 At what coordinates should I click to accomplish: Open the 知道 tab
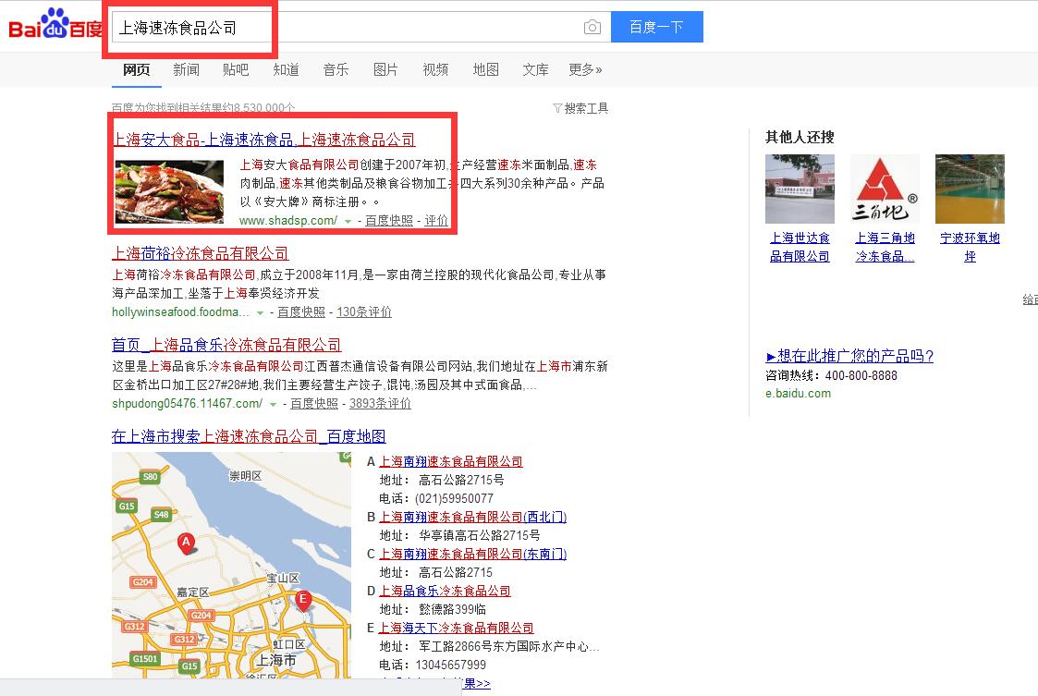(286, 69)
